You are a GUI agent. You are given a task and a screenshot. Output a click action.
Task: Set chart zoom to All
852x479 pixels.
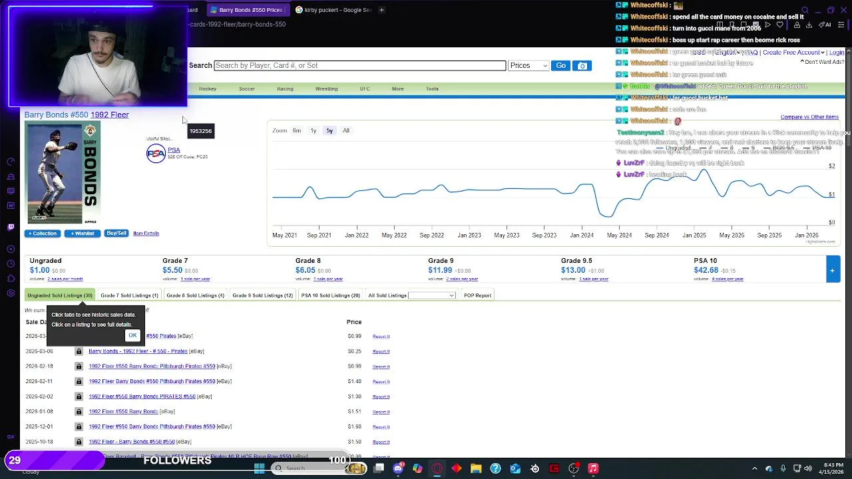(x=346, y=130)
